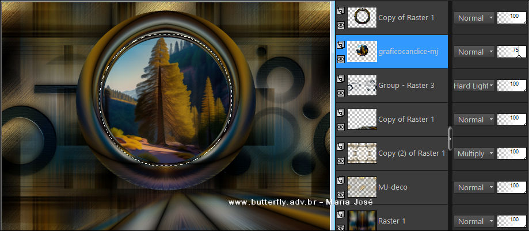Click the opacity slider of Group - Raster 3
This screenshot has width=529, height=231.
[x=512, y=86]
